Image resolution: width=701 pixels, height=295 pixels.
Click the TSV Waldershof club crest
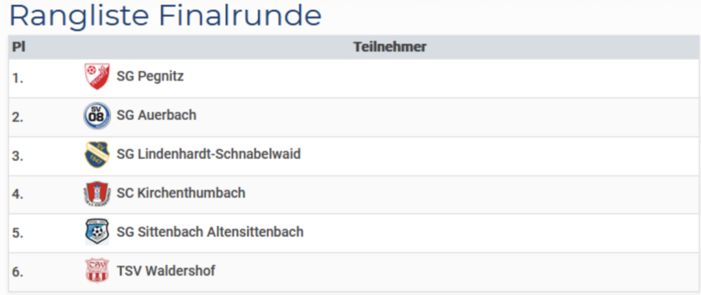(96, 271)
